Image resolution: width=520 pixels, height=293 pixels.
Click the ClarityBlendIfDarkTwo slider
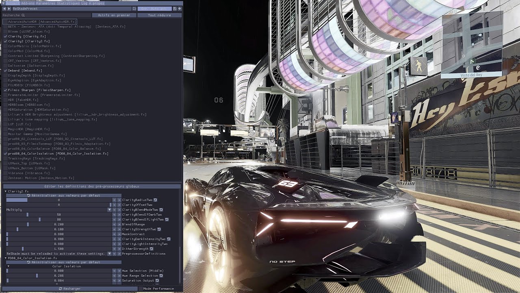pos(59,215)
